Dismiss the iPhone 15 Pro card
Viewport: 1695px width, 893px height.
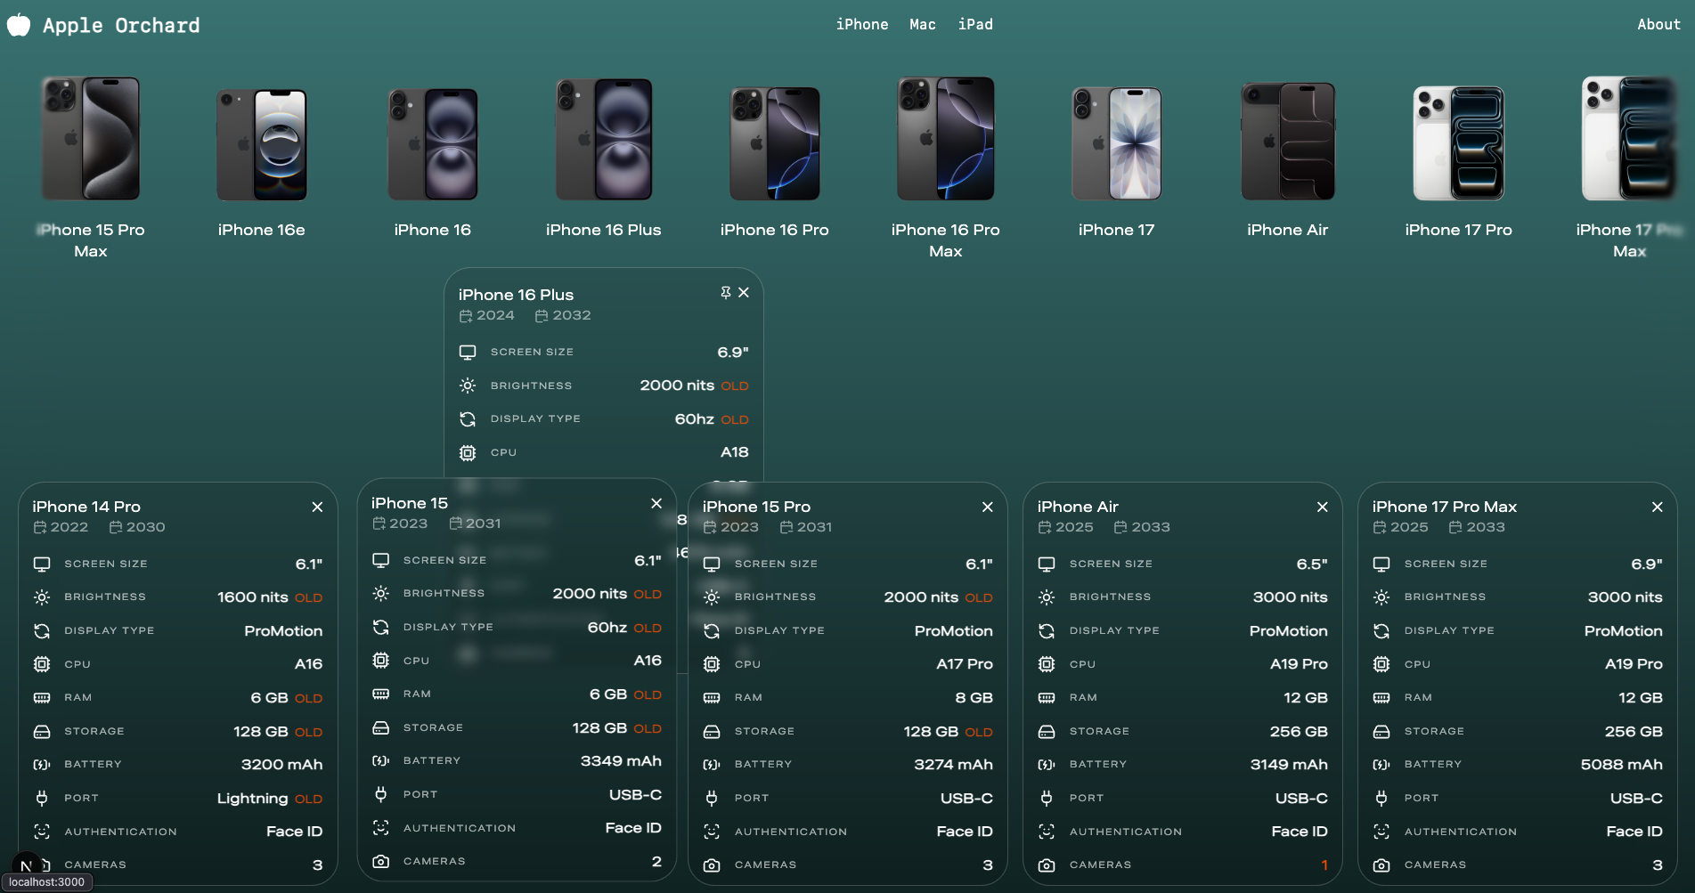(x=987, y=507)
